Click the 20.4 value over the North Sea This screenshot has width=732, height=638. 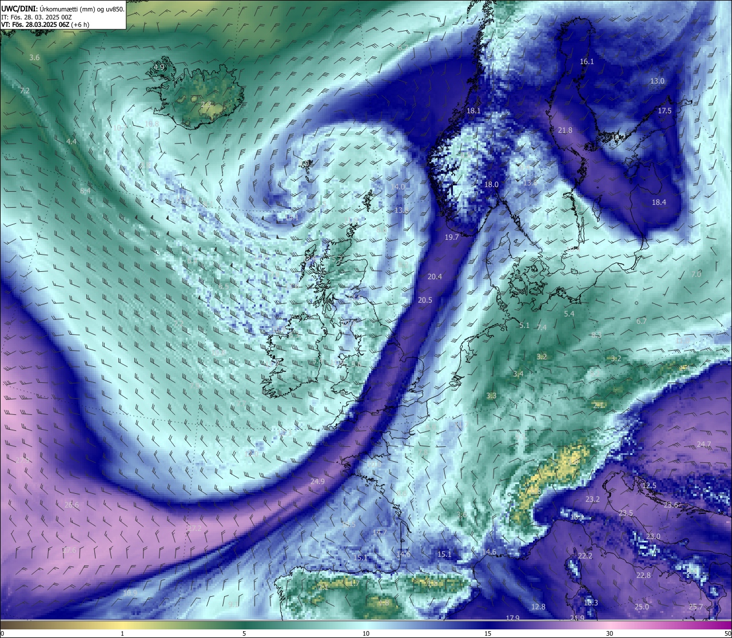[x=435, y=276]
